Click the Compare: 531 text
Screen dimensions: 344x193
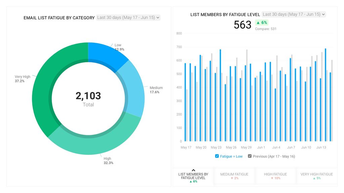[265, 28]
